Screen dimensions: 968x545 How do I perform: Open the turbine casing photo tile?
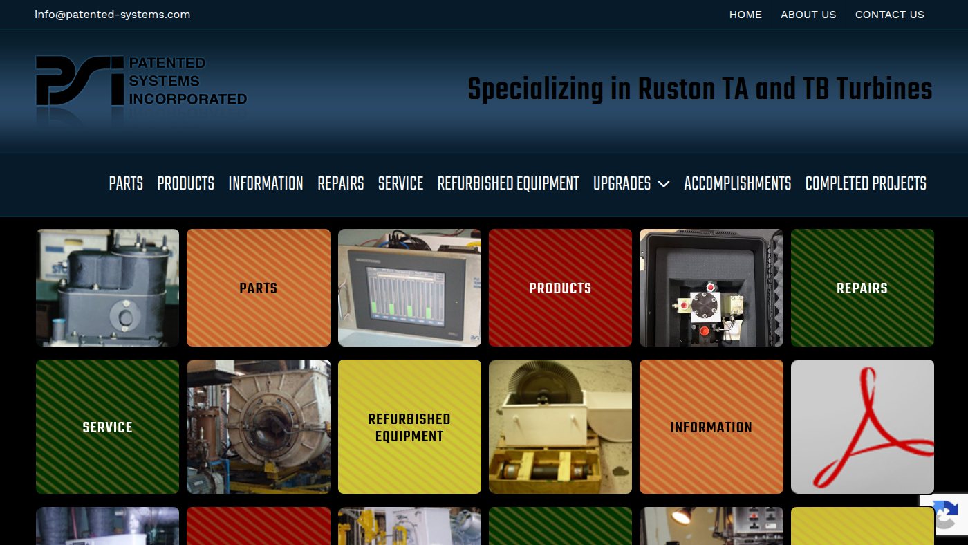pos(259,427)
